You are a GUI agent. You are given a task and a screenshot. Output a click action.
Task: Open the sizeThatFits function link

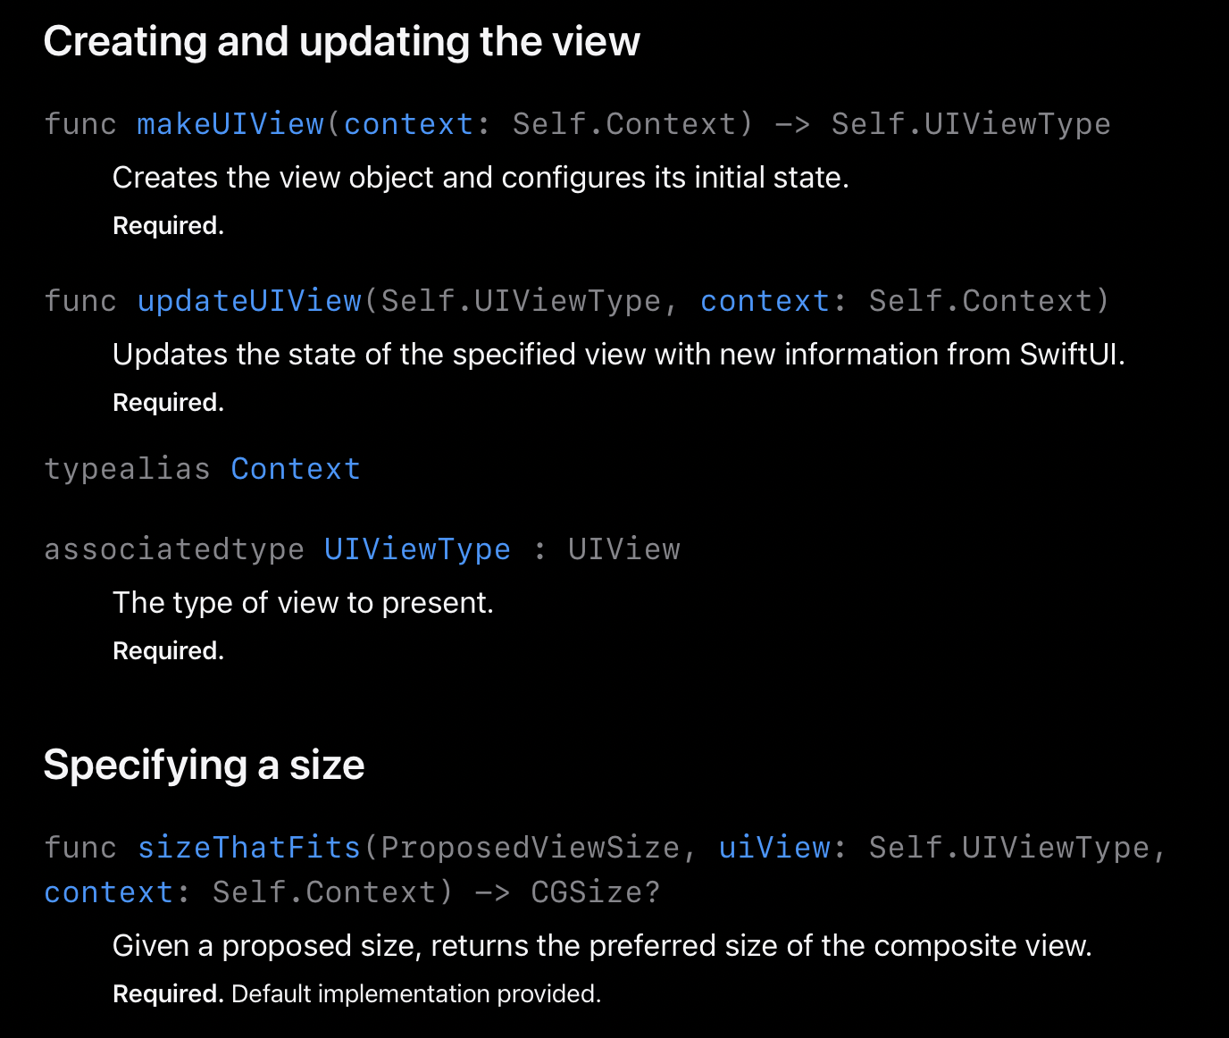point(248,847)
